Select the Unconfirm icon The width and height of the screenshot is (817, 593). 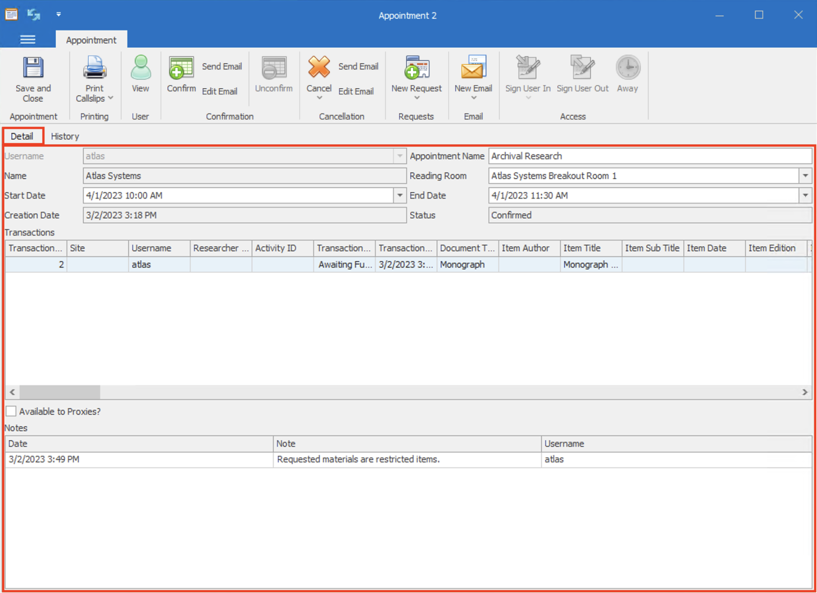pyautogui.click(x=273, y=72)
